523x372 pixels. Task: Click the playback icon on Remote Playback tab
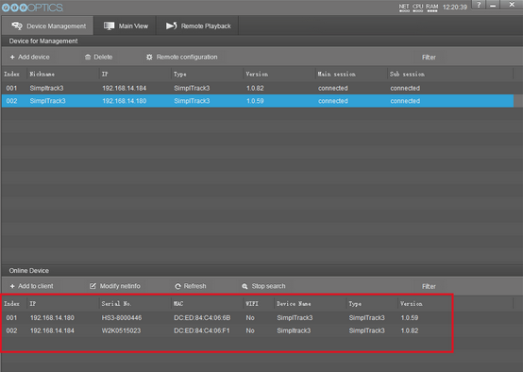click(x=172, y=25)
